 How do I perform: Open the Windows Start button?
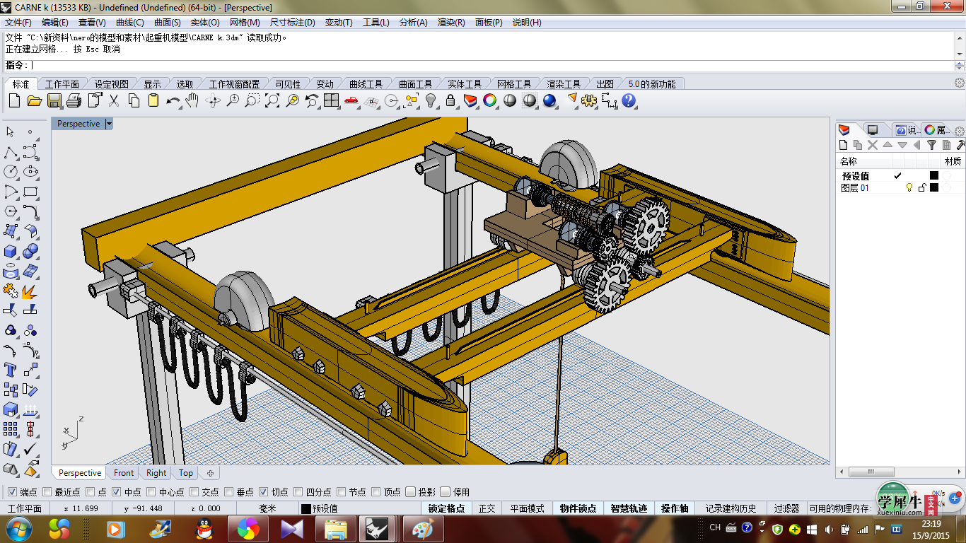click(18, 529)
